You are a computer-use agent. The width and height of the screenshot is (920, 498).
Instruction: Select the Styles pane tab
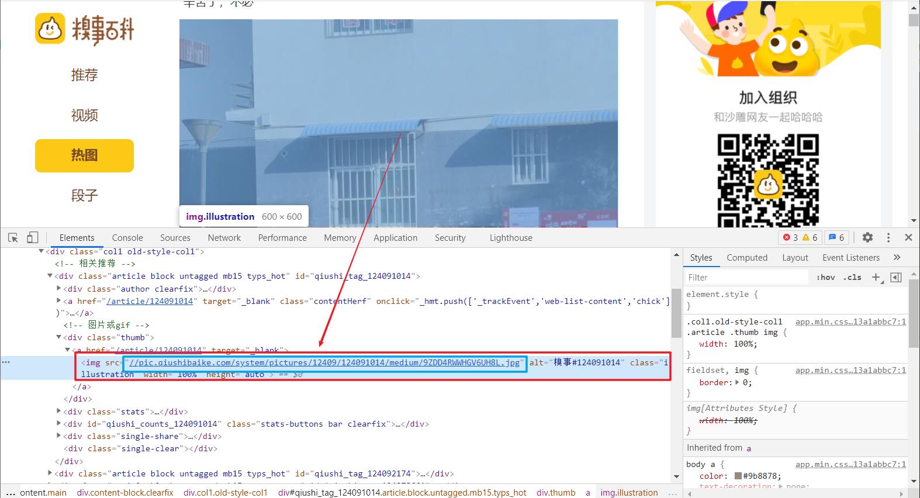point(701,258)
